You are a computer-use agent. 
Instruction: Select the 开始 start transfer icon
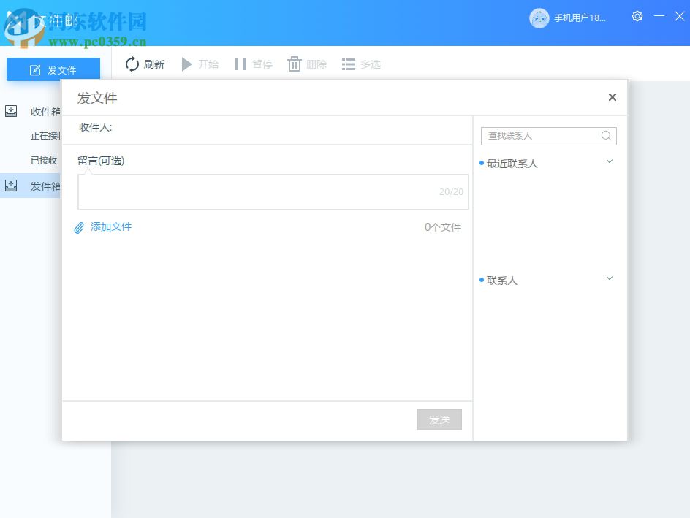point(187,64)
